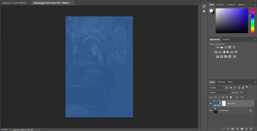Open the Normal blend mode dropdown
Screen dimensions: 257x131
click(x=220, y=92)
